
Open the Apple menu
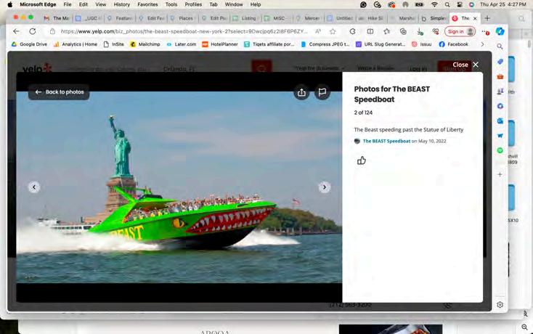click(10, 4)
